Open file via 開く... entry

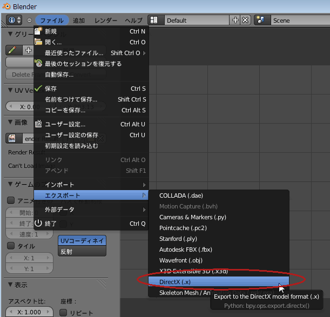(x=91, y=42)
